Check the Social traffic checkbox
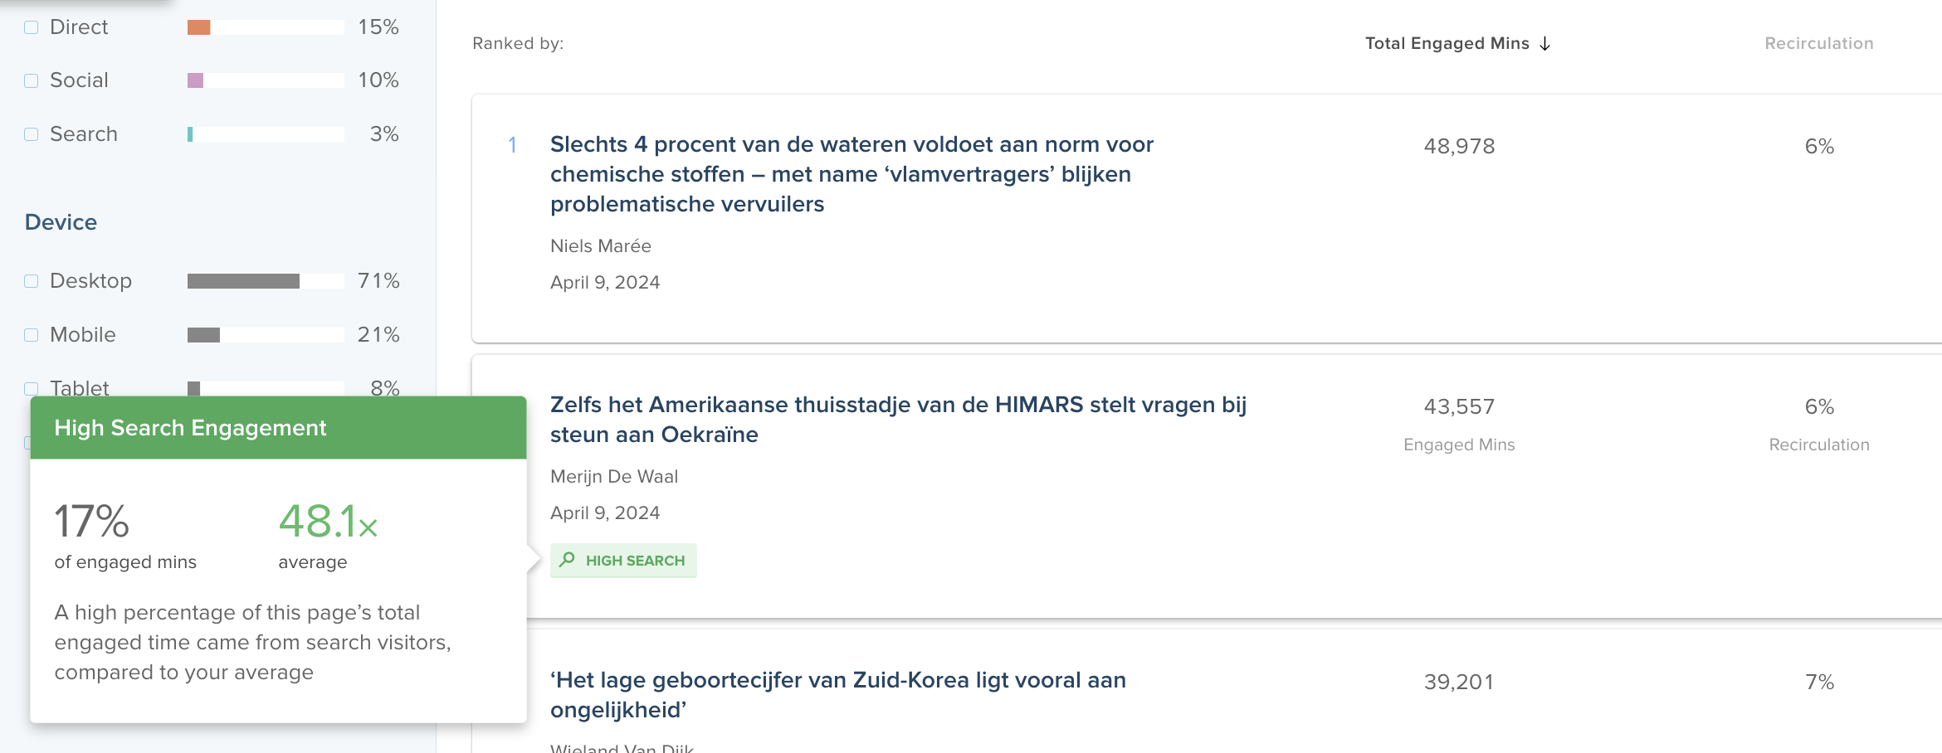 32,80
